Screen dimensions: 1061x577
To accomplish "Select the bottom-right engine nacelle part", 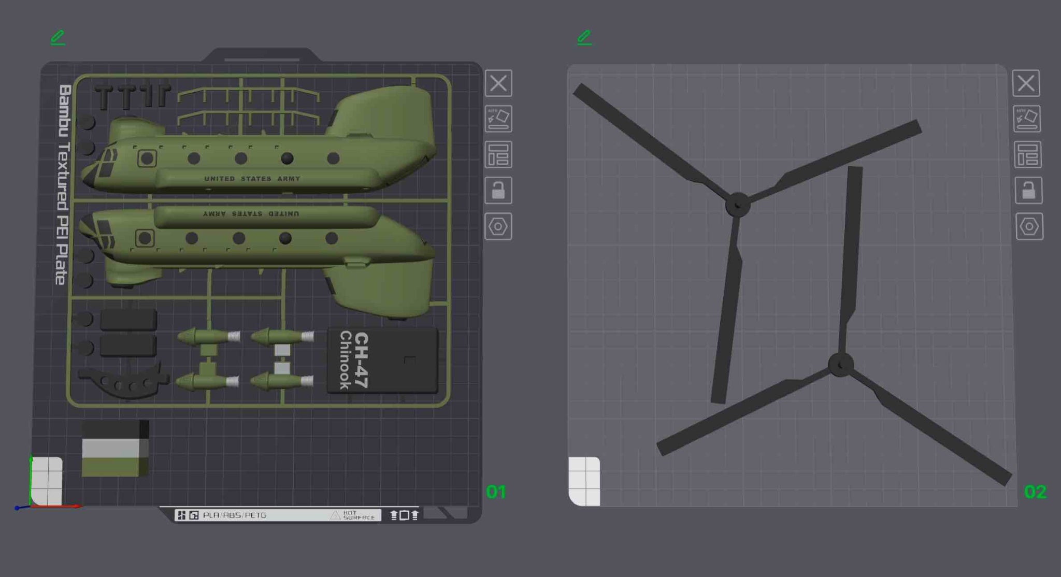I will (x=282, y=382).
